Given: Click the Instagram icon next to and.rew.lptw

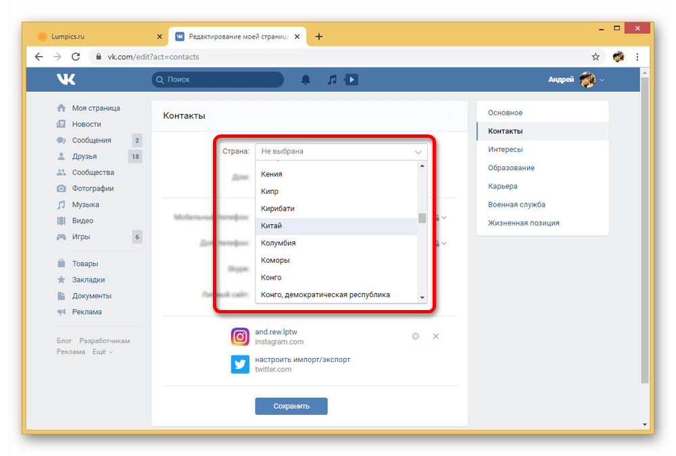Looking at the screenshot, I should (x=240, y=336).
